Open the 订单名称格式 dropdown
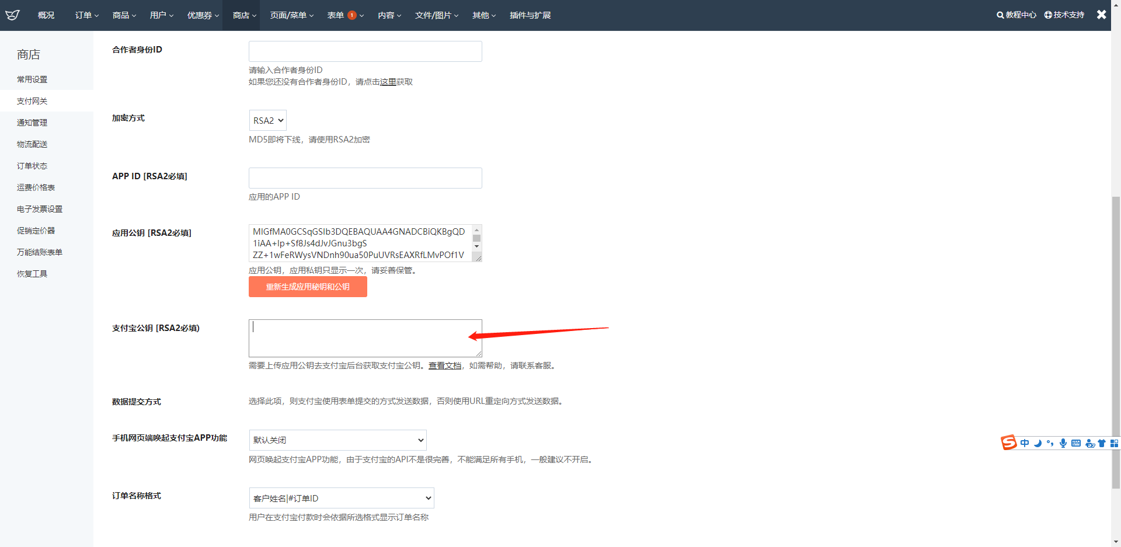1121x547 pixels. click(x=342, y=498)
